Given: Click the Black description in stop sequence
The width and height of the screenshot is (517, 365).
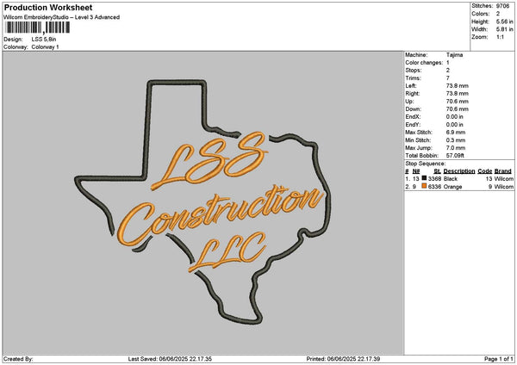Looking at the screenshot, I should coord(451,179).
